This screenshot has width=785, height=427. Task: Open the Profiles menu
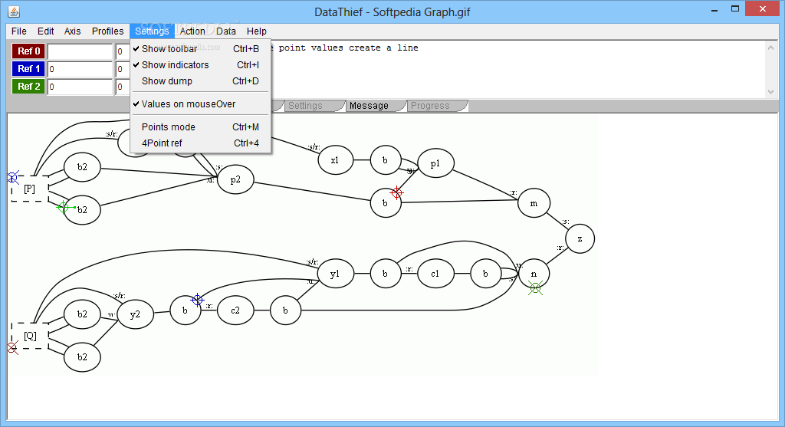point(107,31)
